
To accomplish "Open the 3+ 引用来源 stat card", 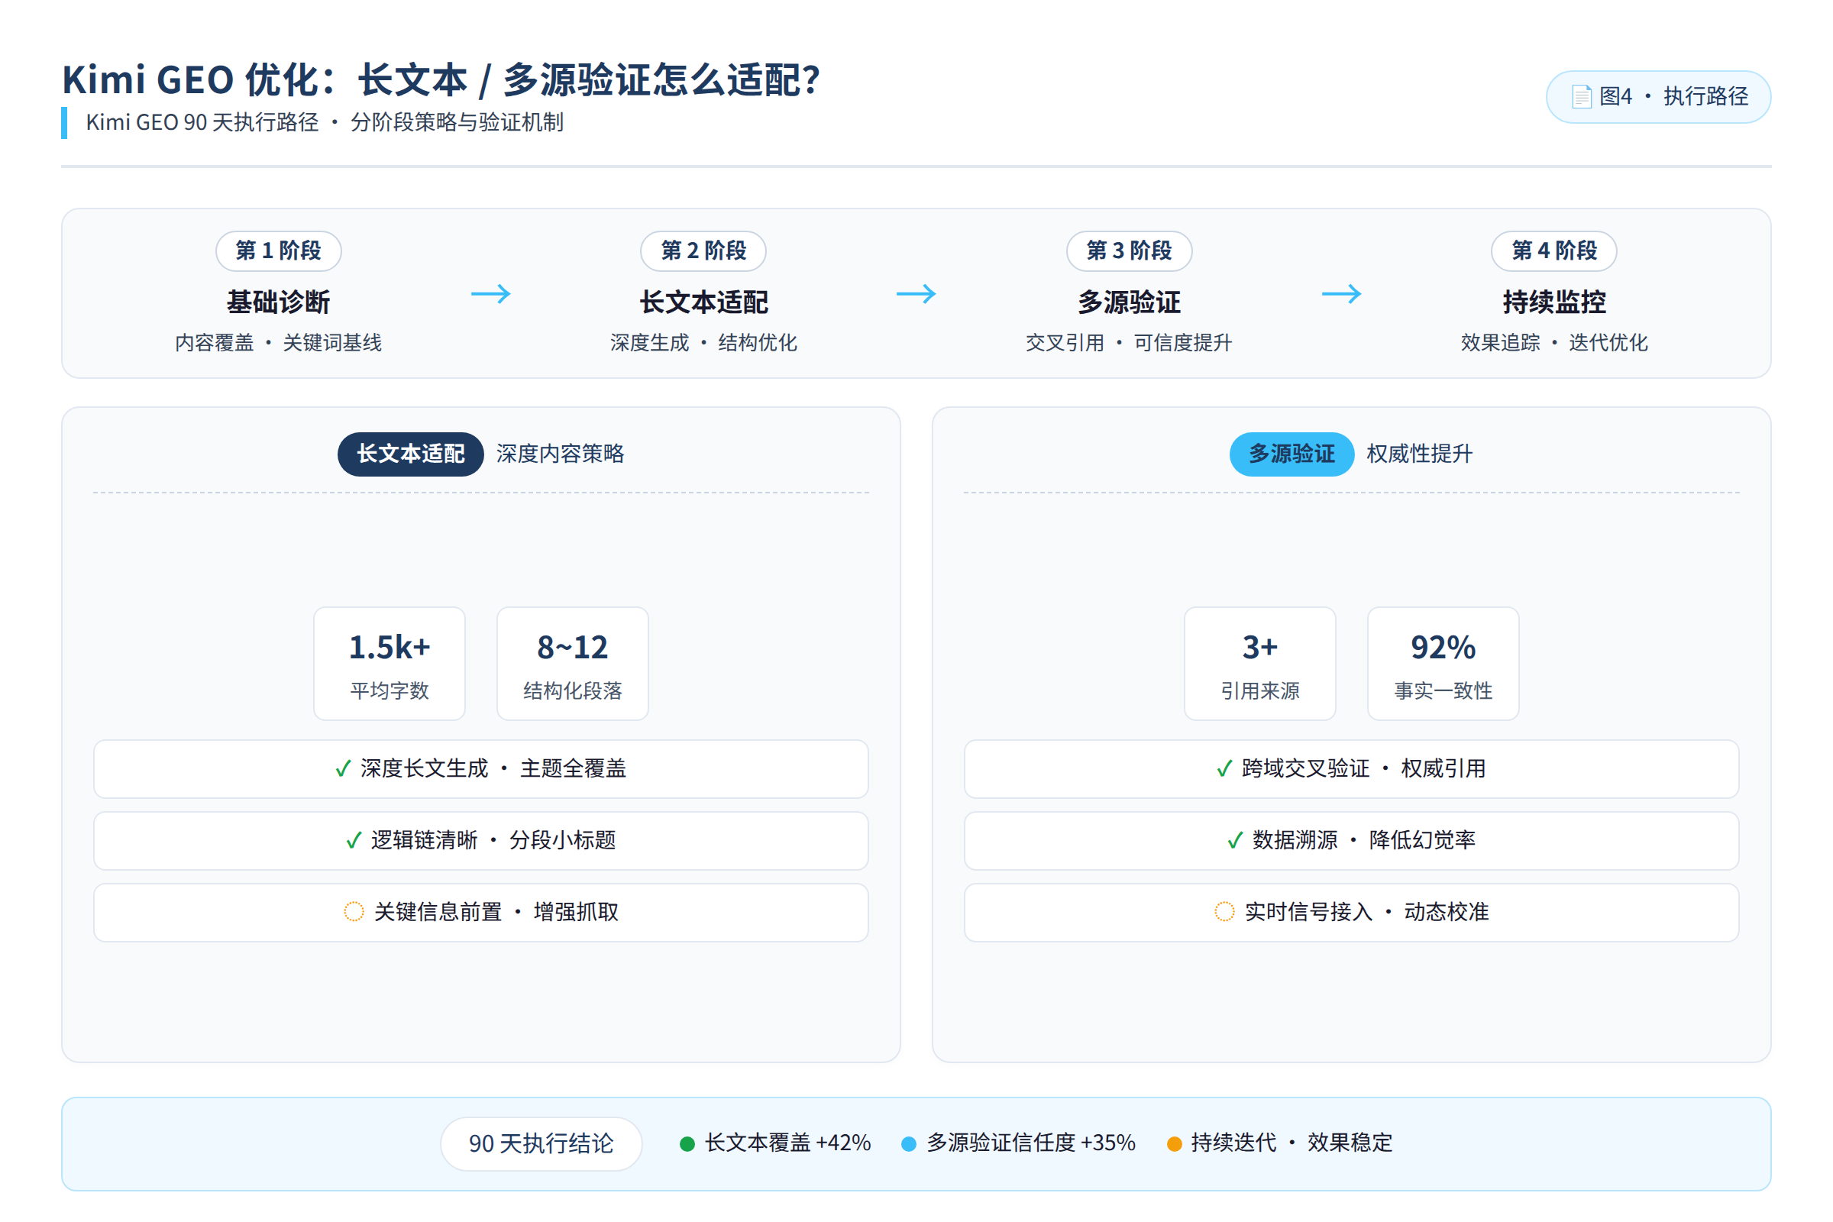I will coord(1260,664).
